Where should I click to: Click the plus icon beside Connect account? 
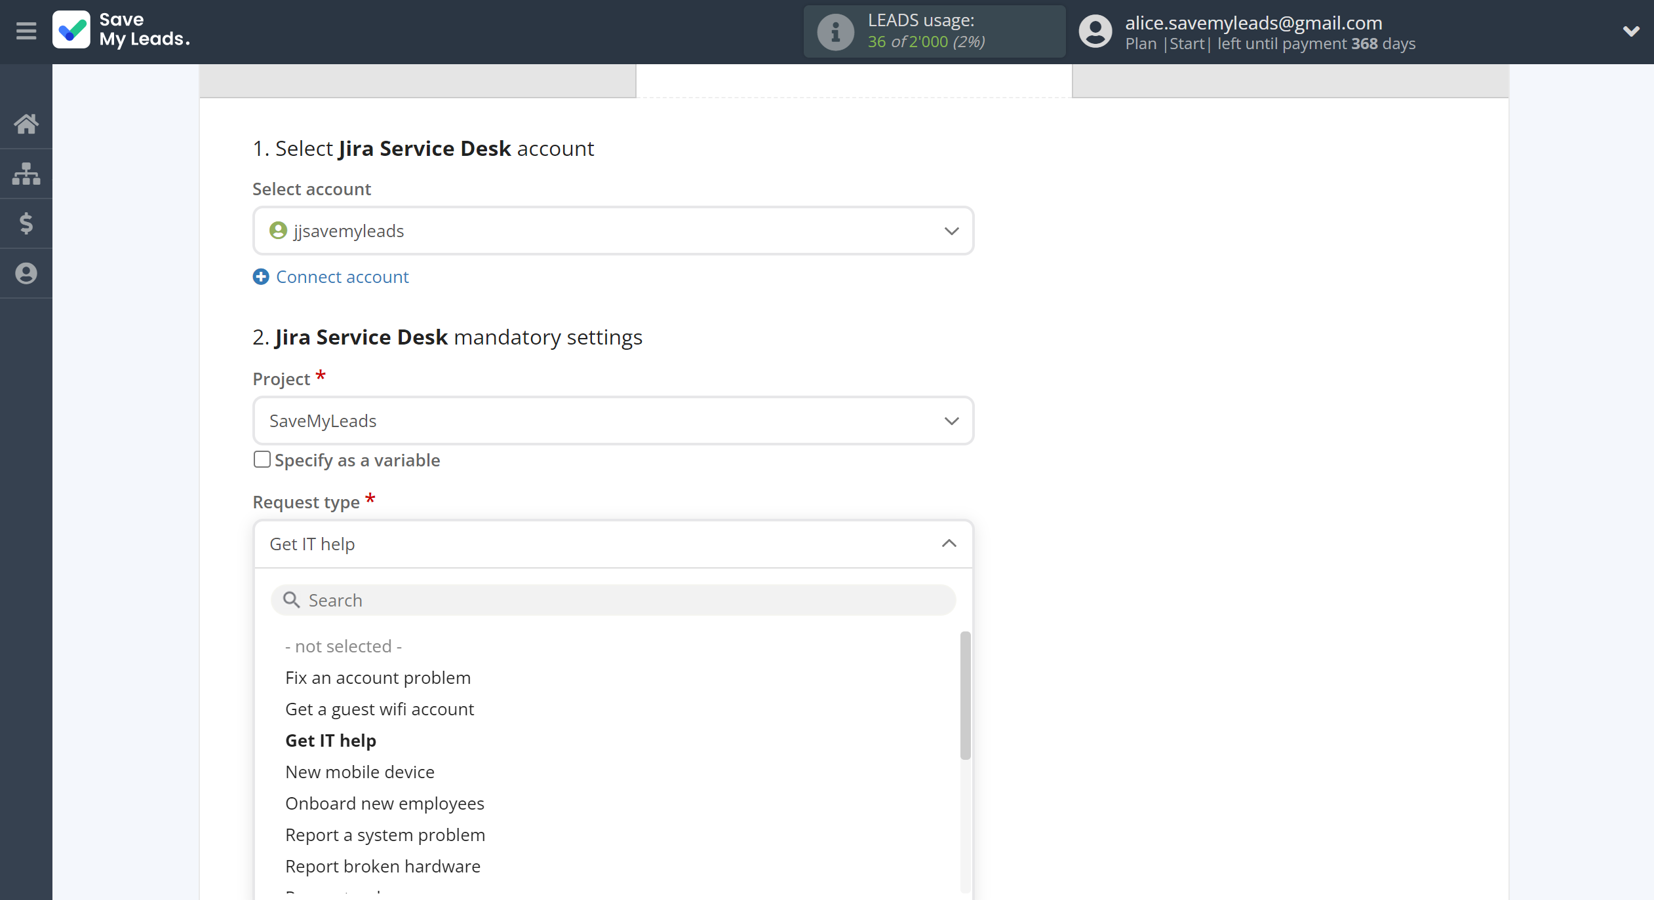point(261,277)
